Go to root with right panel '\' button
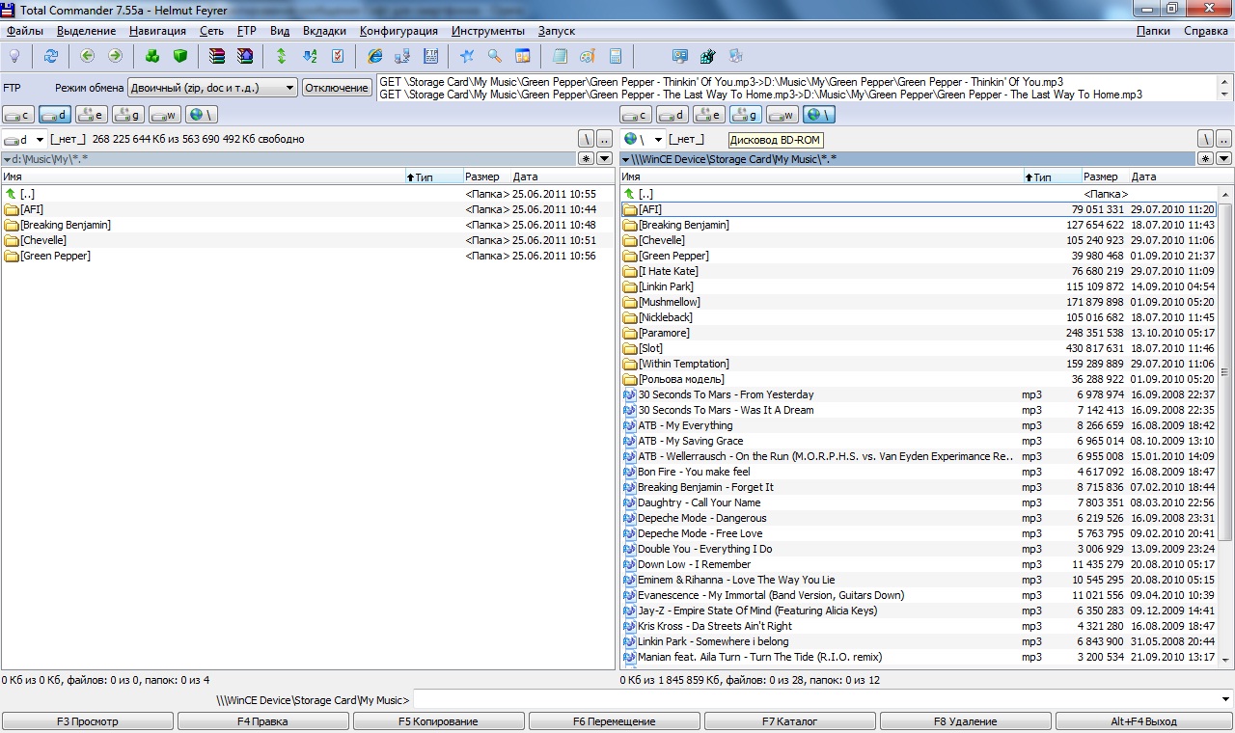The image size is (1235, 733). click(1205, 139)
